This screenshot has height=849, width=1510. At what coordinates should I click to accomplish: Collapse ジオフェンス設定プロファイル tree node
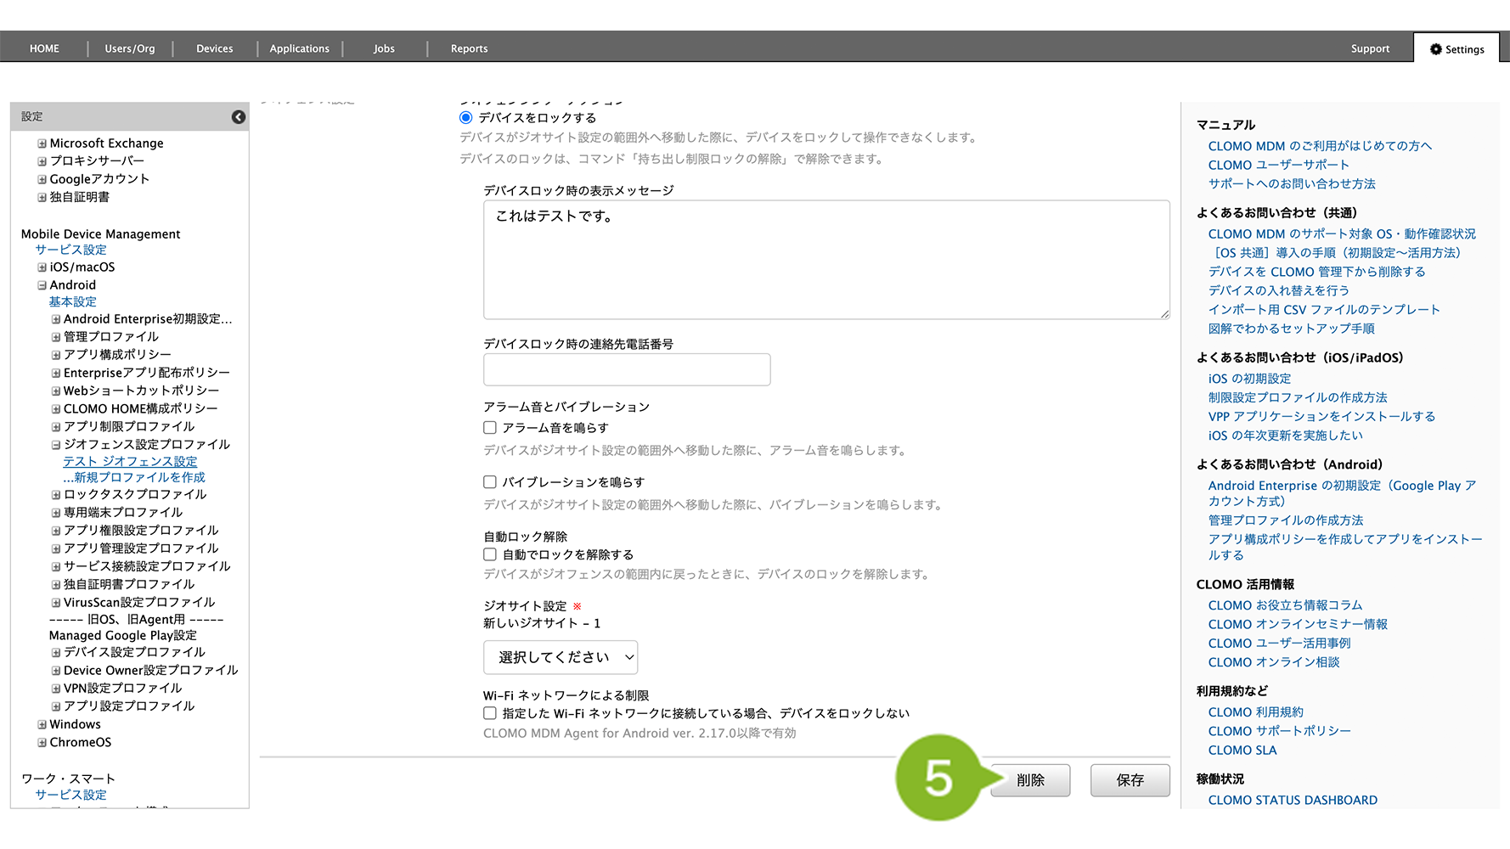coord(56,445)
